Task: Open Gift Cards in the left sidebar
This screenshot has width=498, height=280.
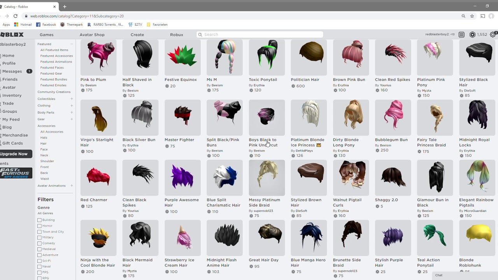Action: [x=12, y=143]
